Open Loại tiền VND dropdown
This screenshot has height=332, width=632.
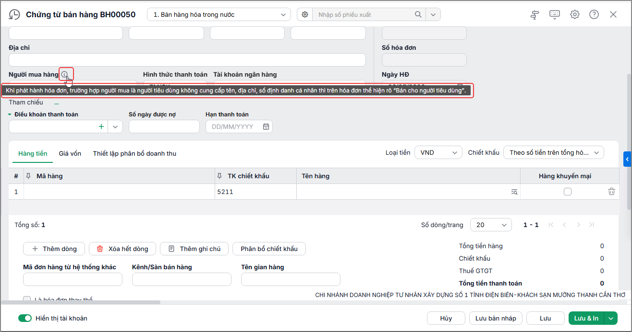[x=438, y=152]
